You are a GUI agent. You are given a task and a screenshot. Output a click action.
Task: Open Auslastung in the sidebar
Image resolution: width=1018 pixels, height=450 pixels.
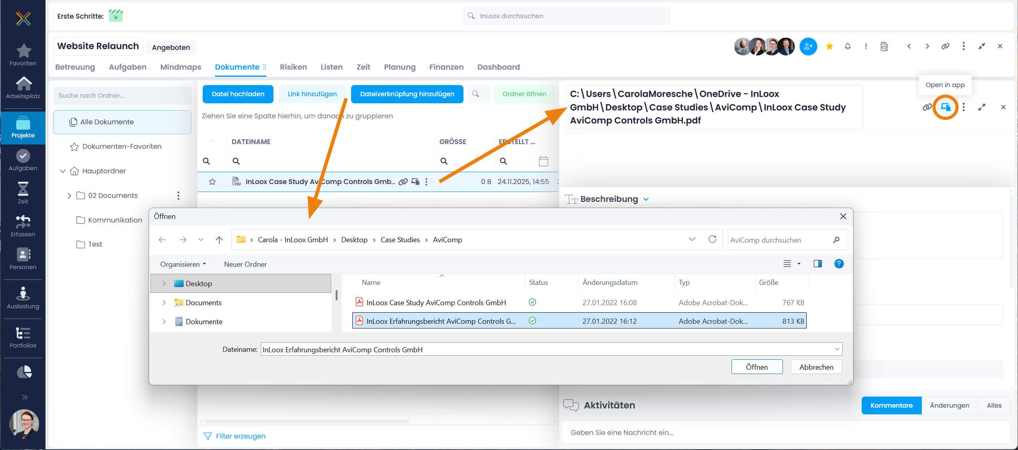click(x=23, y=298)
